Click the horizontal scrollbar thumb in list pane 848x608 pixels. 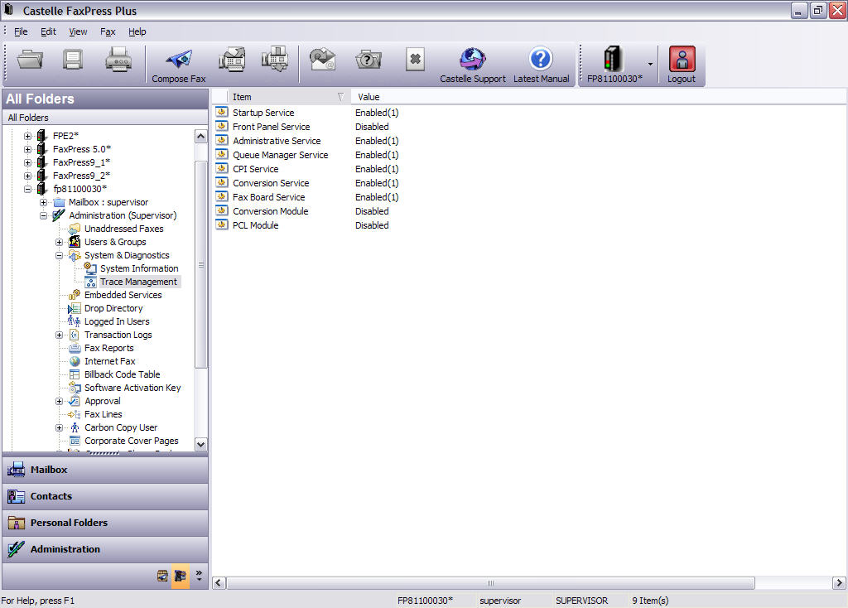point(490,582)
